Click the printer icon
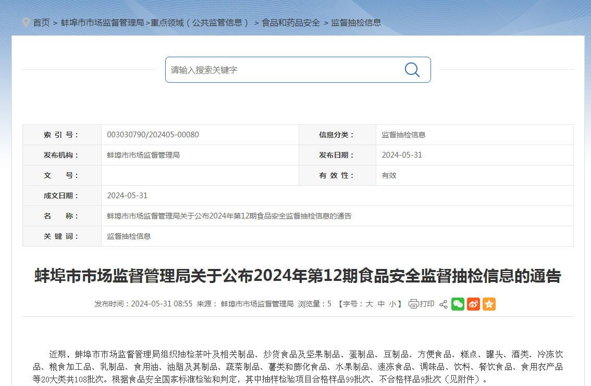 coord(414,304)
